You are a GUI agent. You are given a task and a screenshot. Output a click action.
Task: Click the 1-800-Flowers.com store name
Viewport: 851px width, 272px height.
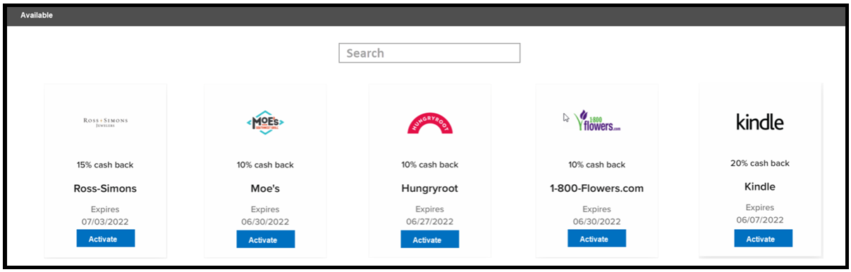click(596, 188)
